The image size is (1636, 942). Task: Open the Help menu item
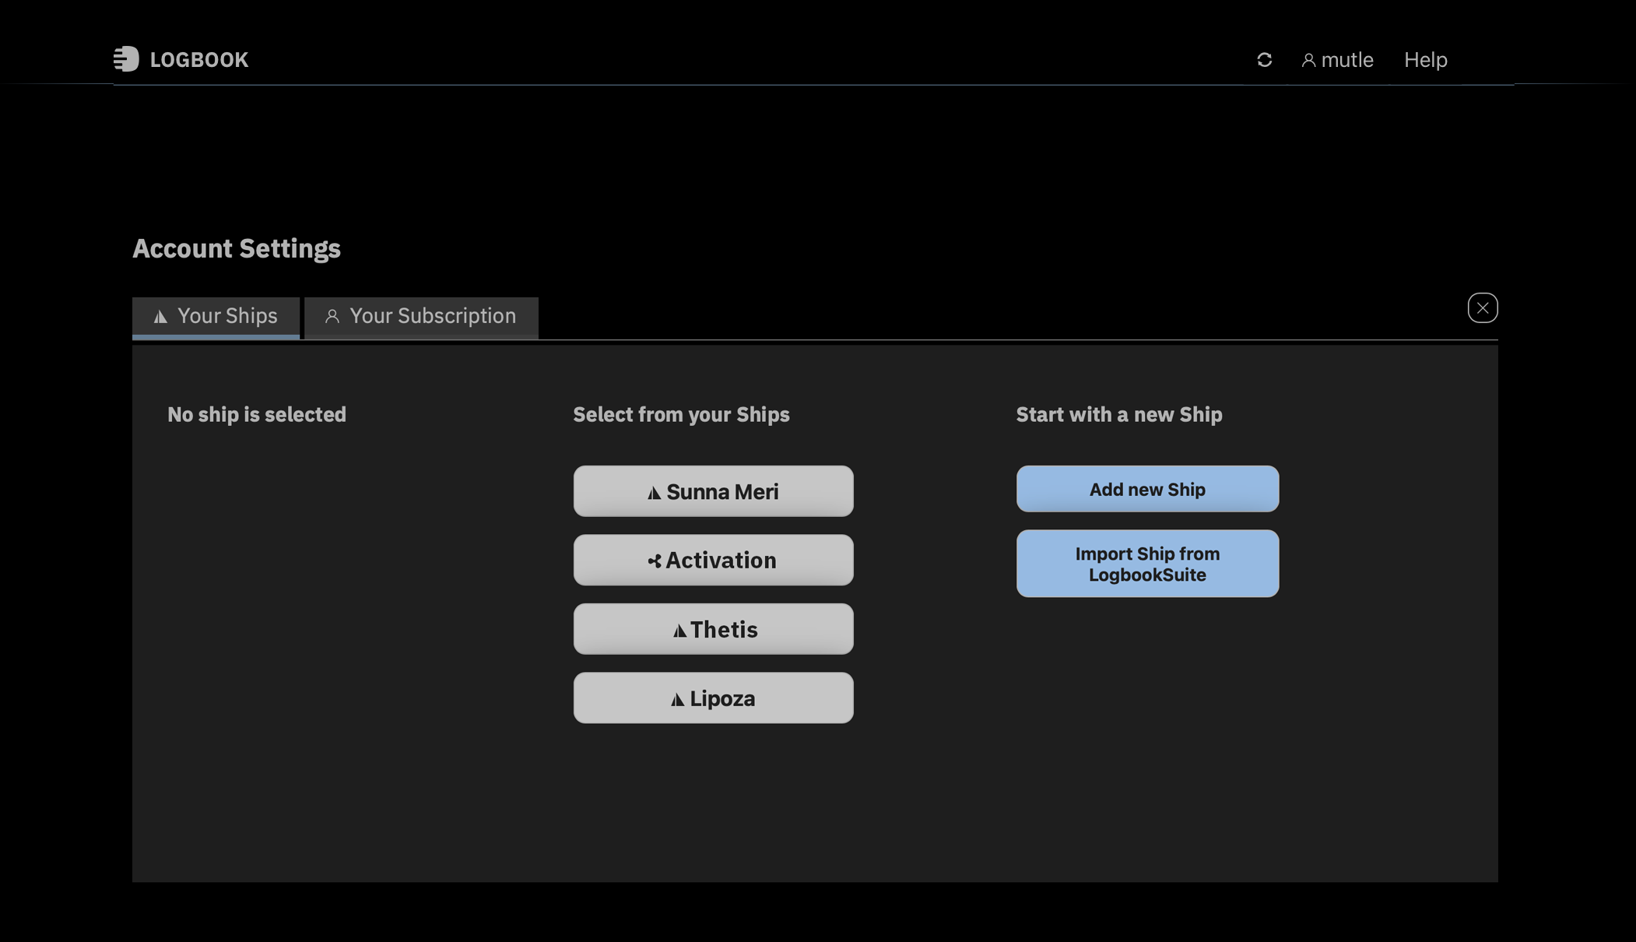point(1425,60)
